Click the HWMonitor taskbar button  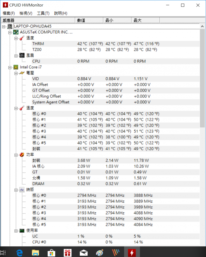[x=132, y=252]
